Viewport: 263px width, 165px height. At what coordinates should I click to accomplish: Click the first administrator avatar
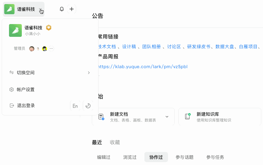click(32, 49)
